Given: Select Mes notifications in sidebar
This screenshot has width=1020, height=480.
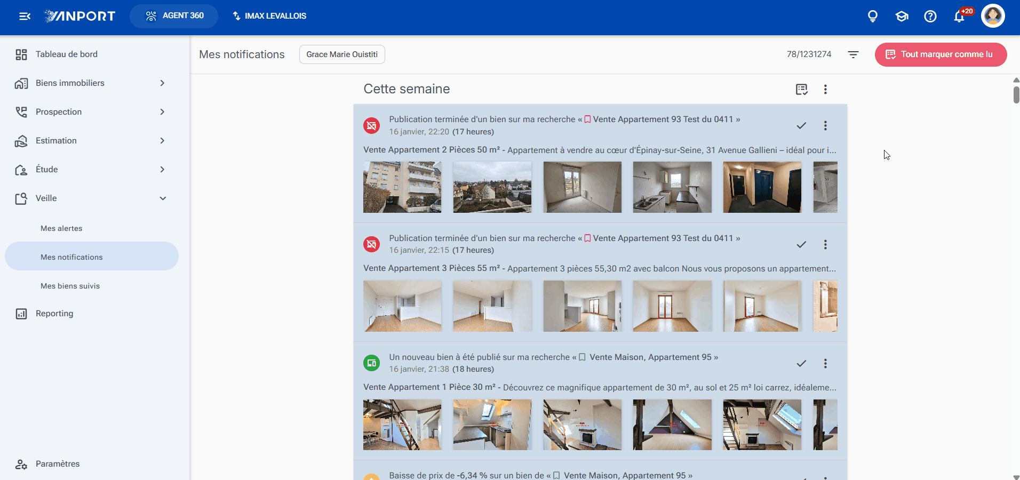Looking at the screenshot, I should pyautogui.click(x=91, y=257).
